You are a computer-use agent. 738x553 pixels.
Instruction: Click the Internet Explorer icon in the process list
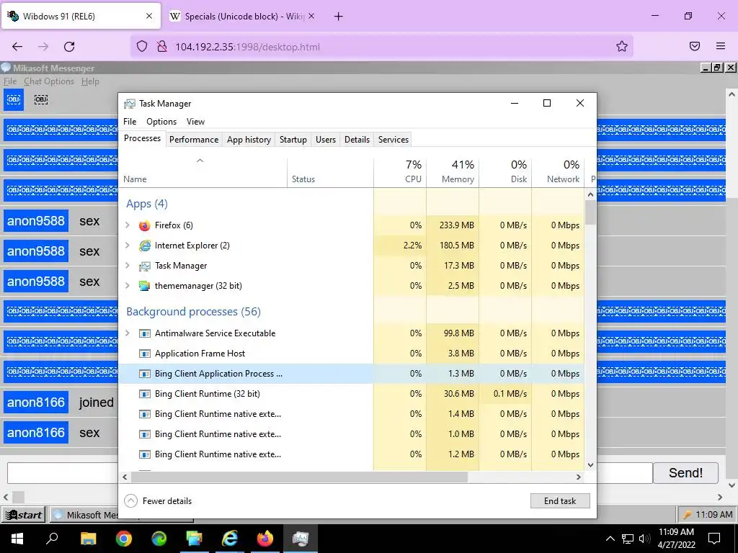click(x=144, y=246)
